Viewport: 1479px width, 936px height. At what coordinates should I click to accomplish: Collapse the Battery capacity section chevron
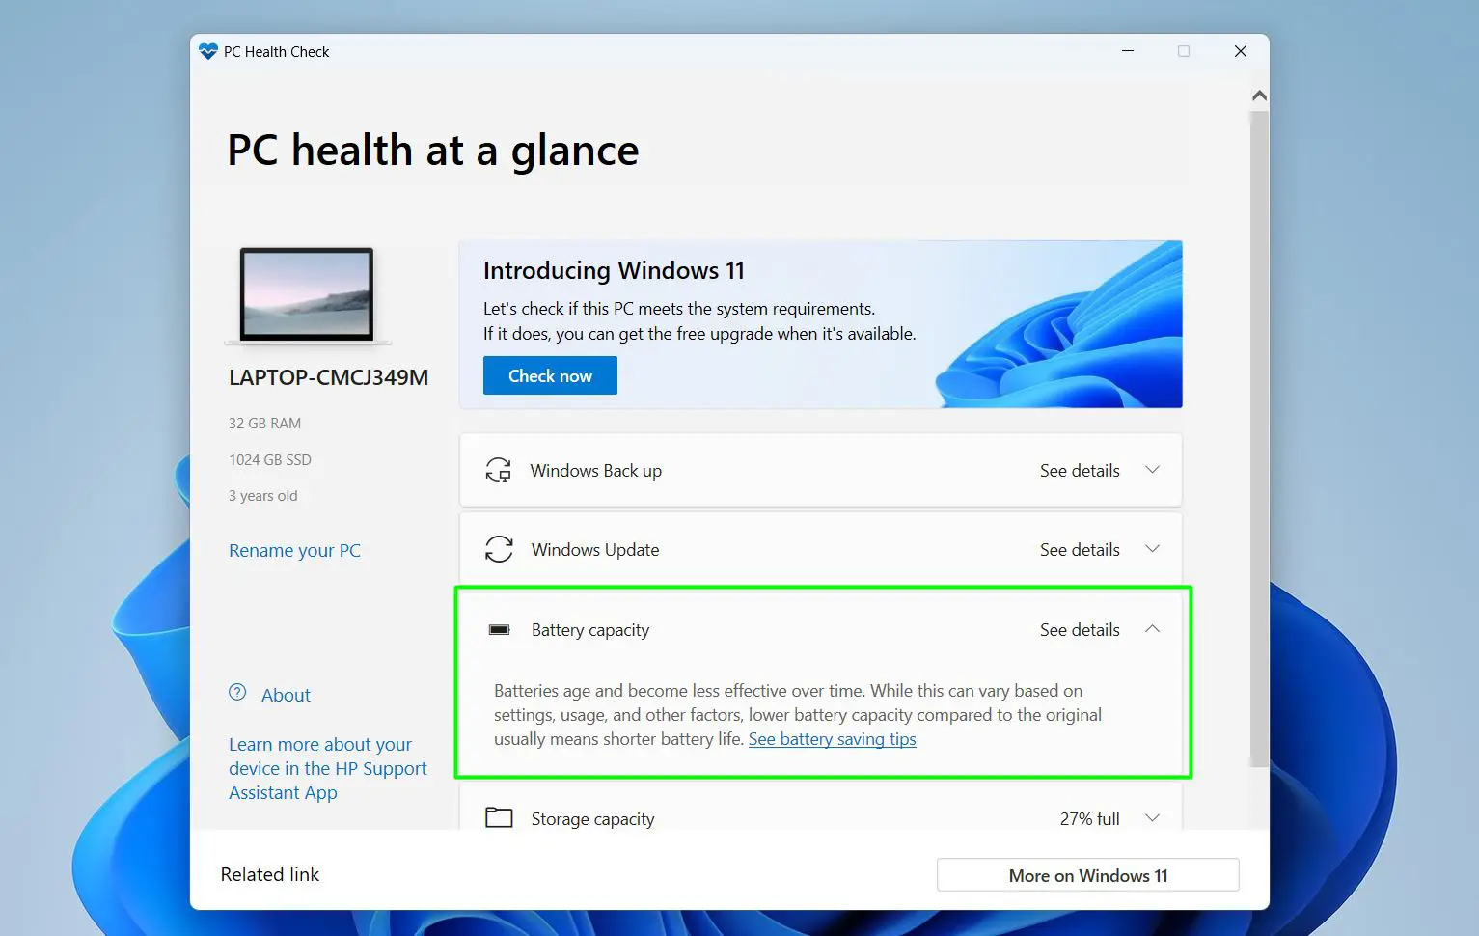[x=1152, y=629]
